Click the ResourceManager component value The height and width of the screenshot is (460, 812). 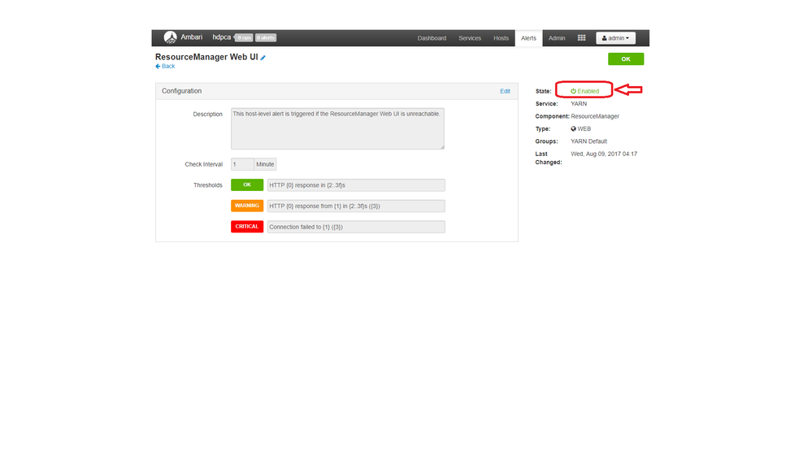(x=595, y=116)
